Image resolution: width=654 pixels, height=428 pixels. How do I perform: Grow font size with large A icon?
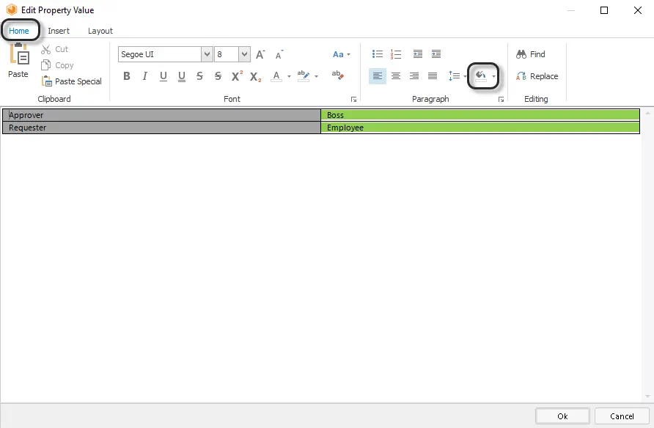pyautogui.click(x=260, y=54)
